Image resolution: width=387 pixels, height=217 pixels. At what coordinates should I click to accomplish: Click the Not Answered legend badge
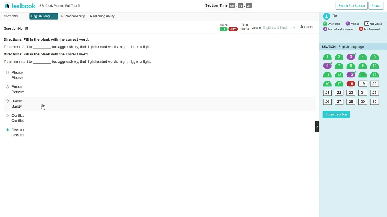click(361, 29)
